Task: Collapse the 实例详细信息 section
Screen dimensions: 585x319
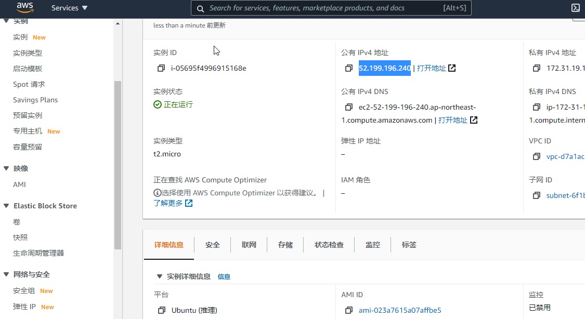Action: 160,276
